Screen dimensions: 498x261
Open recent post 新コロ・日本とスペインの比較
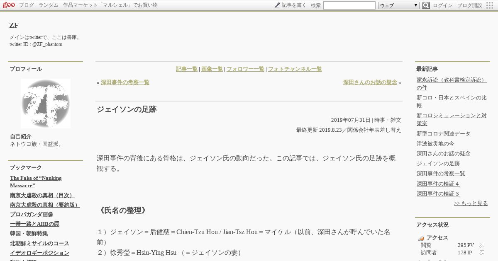452,101
